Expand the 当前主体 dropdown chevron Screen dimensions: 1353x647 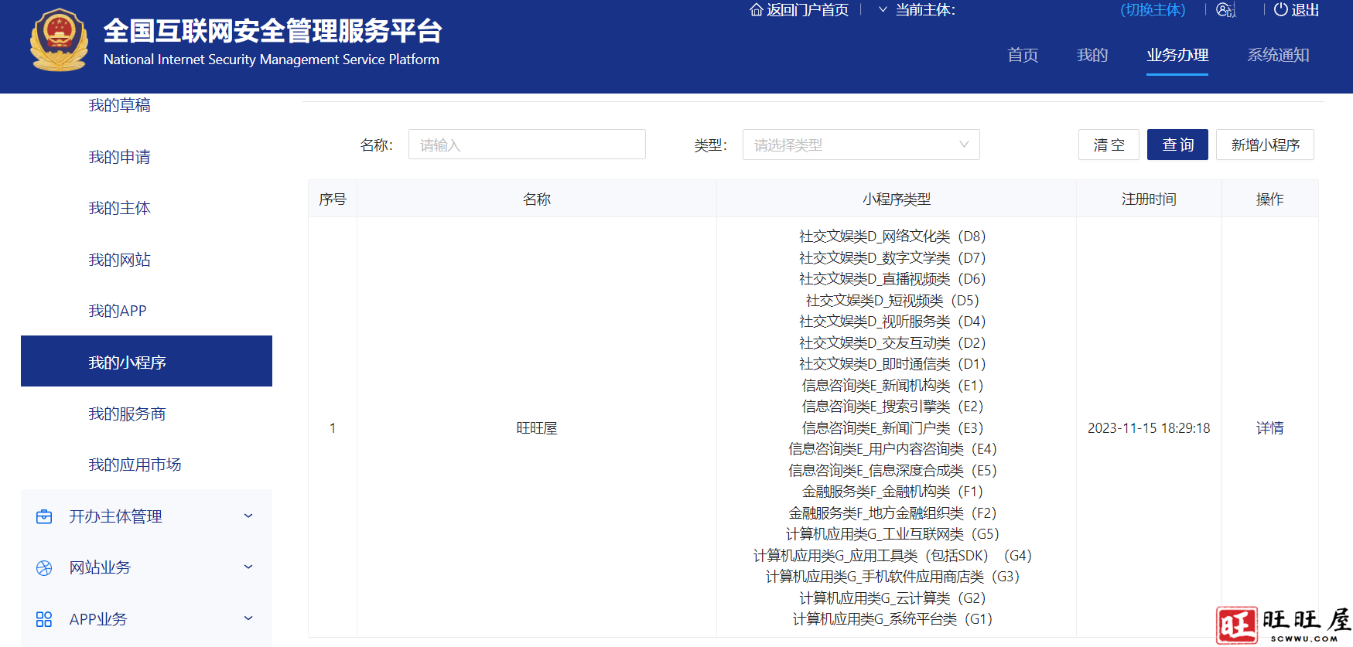click(x=883, y=10)
